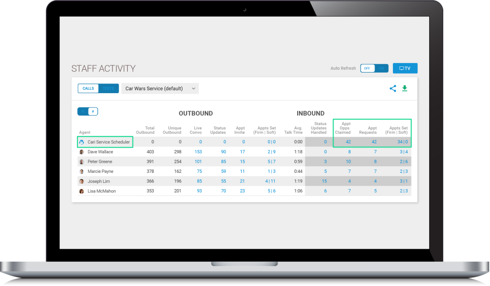The height and width of the screenshot is (286, 490).
Task: Select the TEXTS tab
Action: pos(109,89)
